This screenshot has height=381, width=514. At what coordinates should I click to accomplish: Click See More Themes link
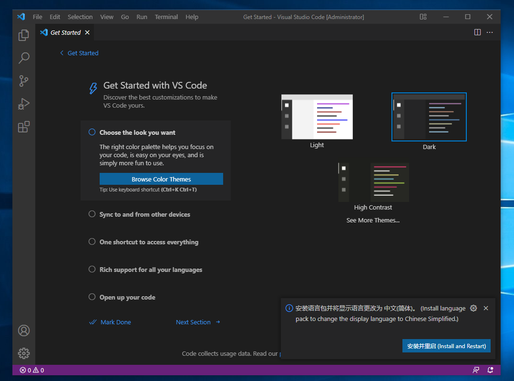coord(373,221)
